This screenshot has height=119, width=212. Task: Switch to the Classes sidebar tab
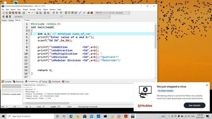[11, 20]
